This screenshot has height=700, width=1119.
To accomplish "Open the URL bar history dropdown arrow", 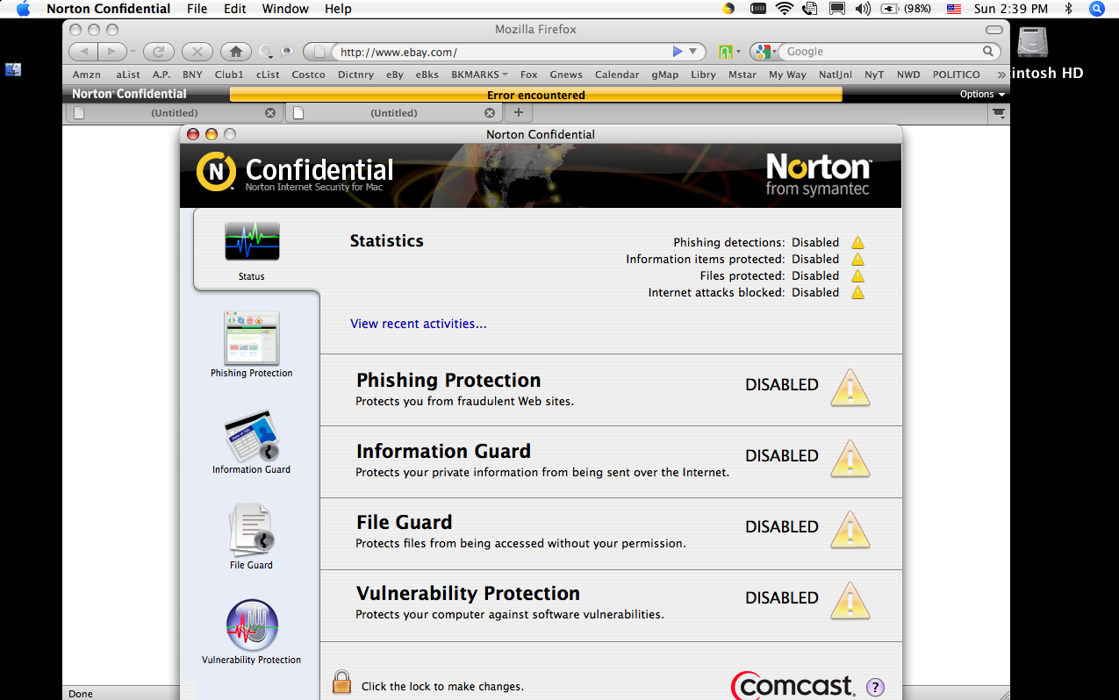I will point(692,52).
